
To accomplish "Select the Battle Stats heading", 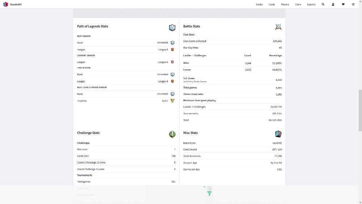I will pyautogui.click(x=191, y=26).
